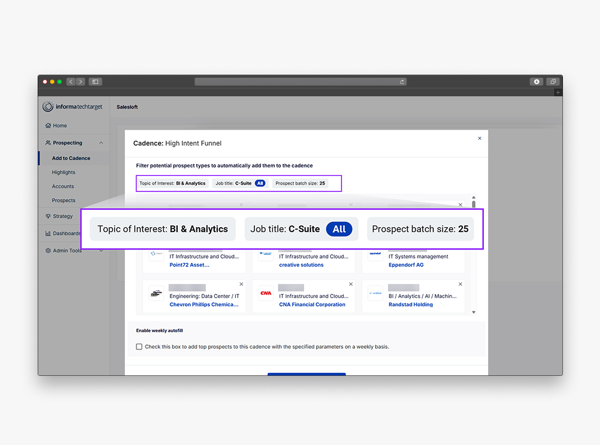Remove the Chevron Phillips prospect card
Image resolution: width=600 pixels, height=445 pixels.
pos(241,284)
